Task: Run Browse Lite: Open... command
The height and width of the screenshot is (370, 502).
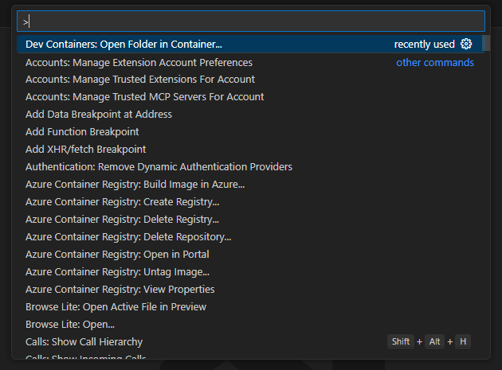Action: click(249, 325)
